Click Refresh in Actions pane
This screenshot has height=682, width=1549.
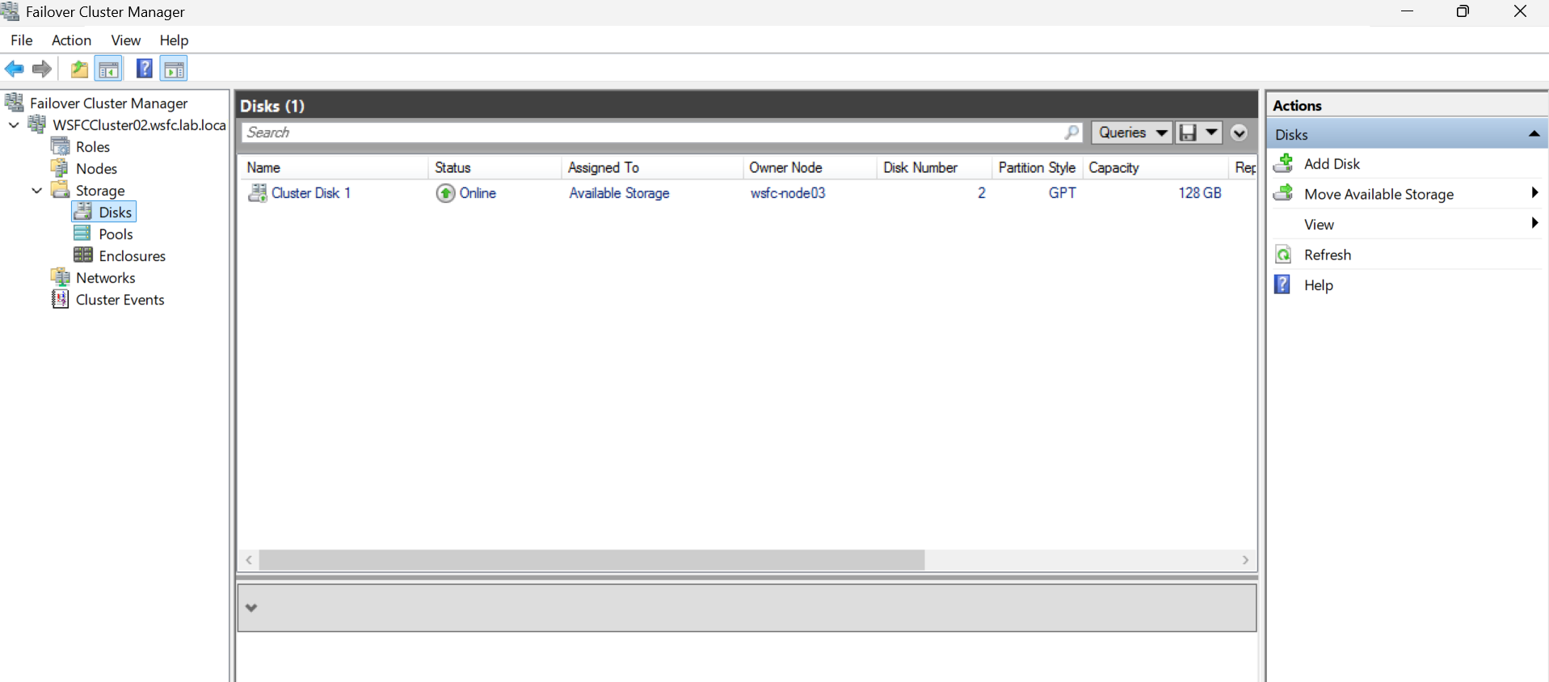(x=1328, y=255)
